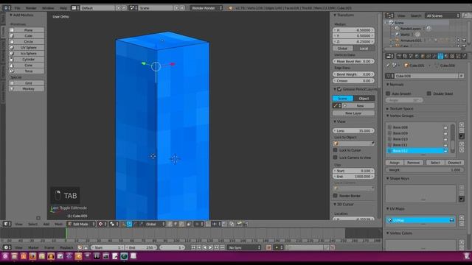
Task: Open the object data (mesh) properties tab
Action: (x=440, y=56)
